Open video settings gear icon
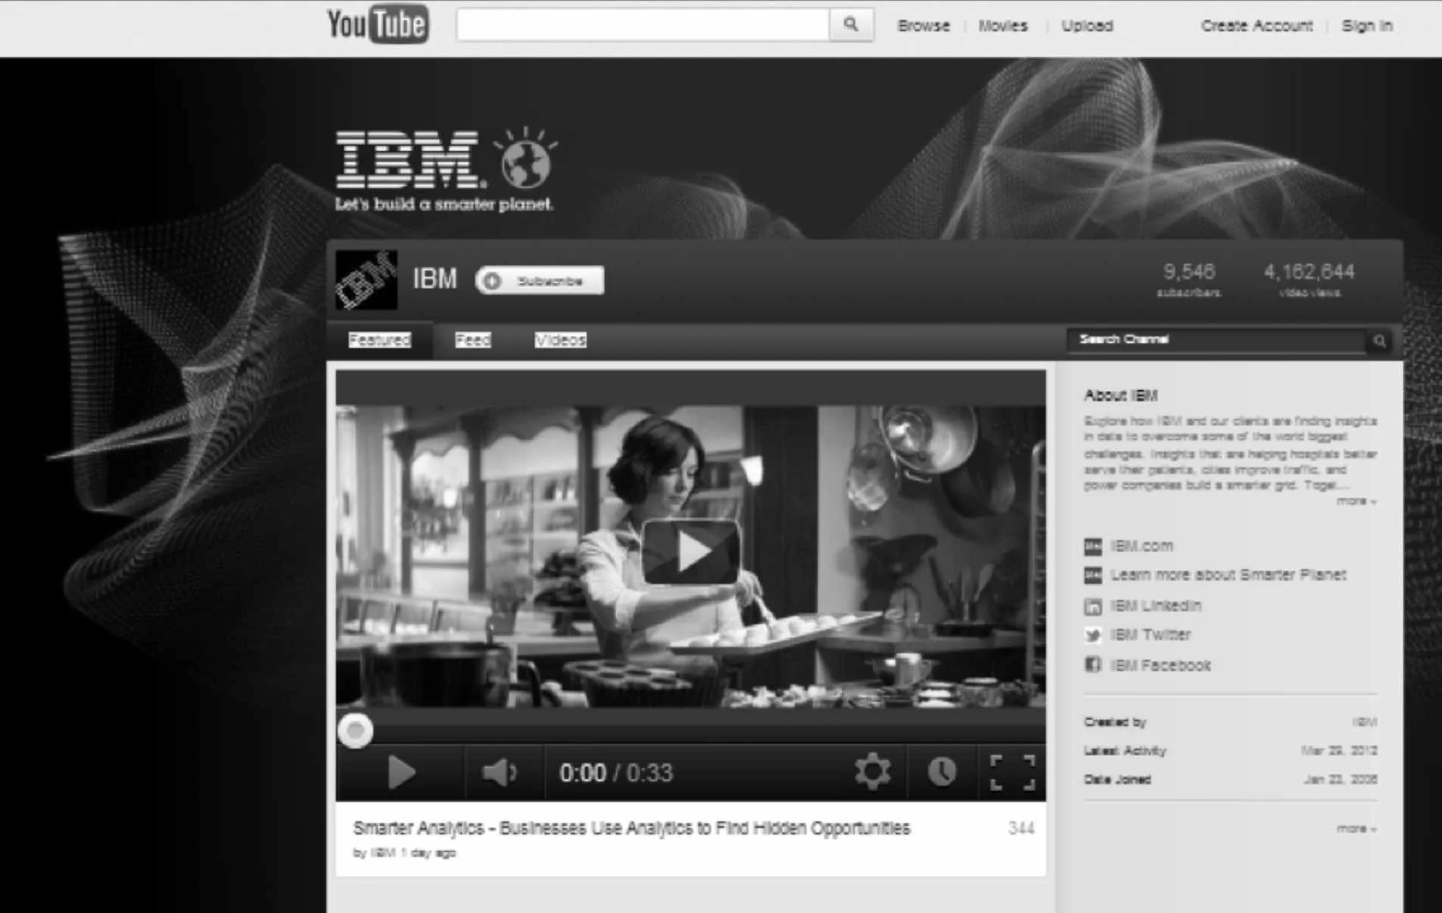Viewport: 1442px width, 913px height. click(x=872, y=772)
